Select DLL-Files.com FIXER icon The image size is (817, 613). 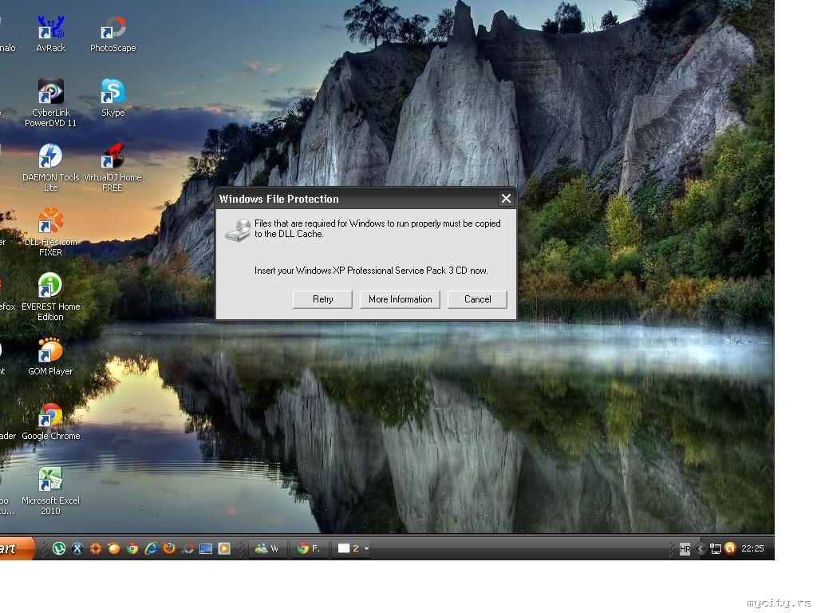50,232
